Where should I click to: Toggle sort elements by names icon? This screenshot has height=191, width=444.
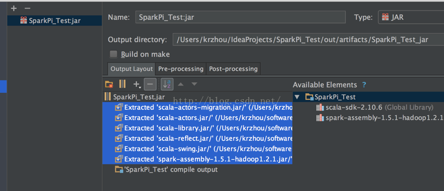click(167, 84)
